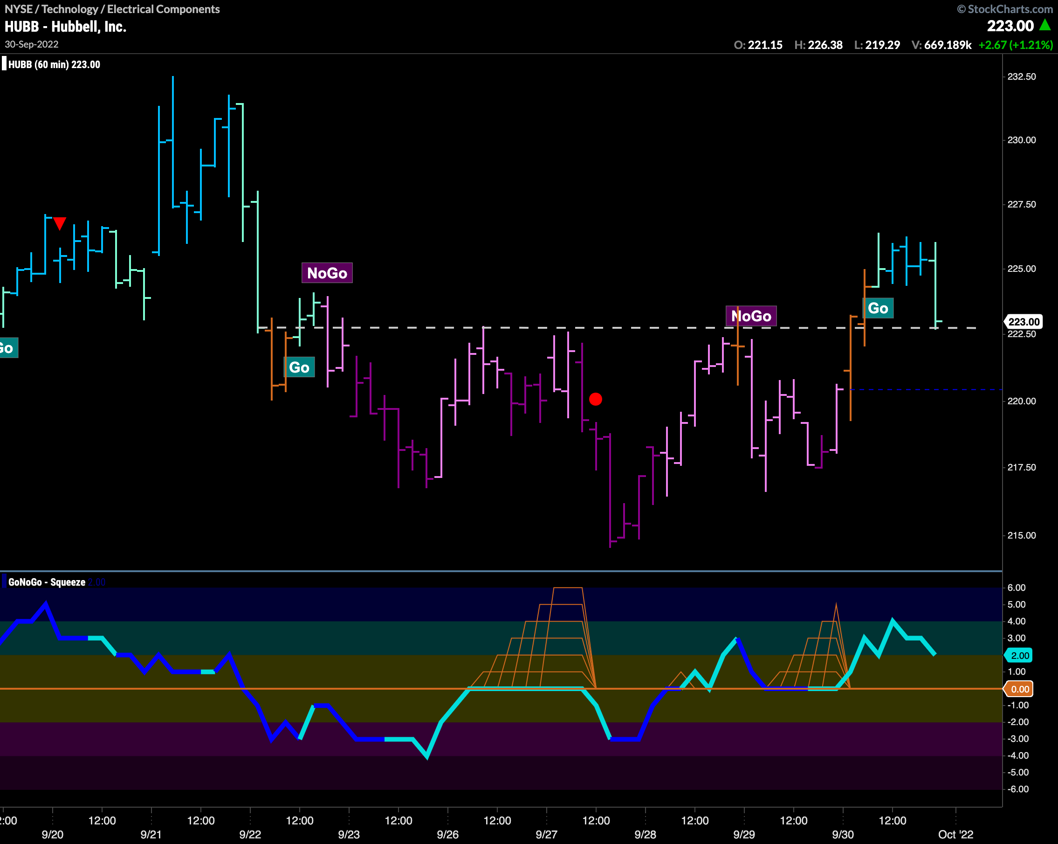Click the NoGo label near 9/29

coord(751,316)
